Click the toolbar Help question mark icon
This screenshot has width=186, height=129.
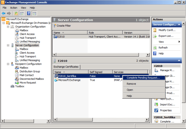(29, 13)
